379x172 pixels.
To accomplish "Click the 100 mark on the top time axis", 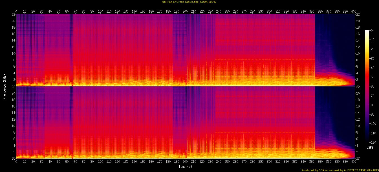I will pos(100,12).
